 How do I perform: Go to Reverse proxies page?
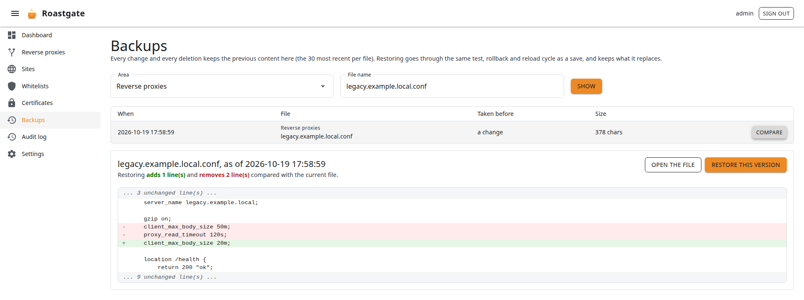50,52
